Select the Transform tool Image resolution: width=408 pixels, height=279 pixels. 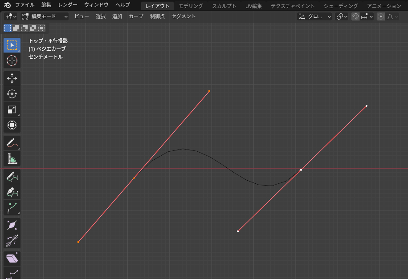(x=12, y=125)
